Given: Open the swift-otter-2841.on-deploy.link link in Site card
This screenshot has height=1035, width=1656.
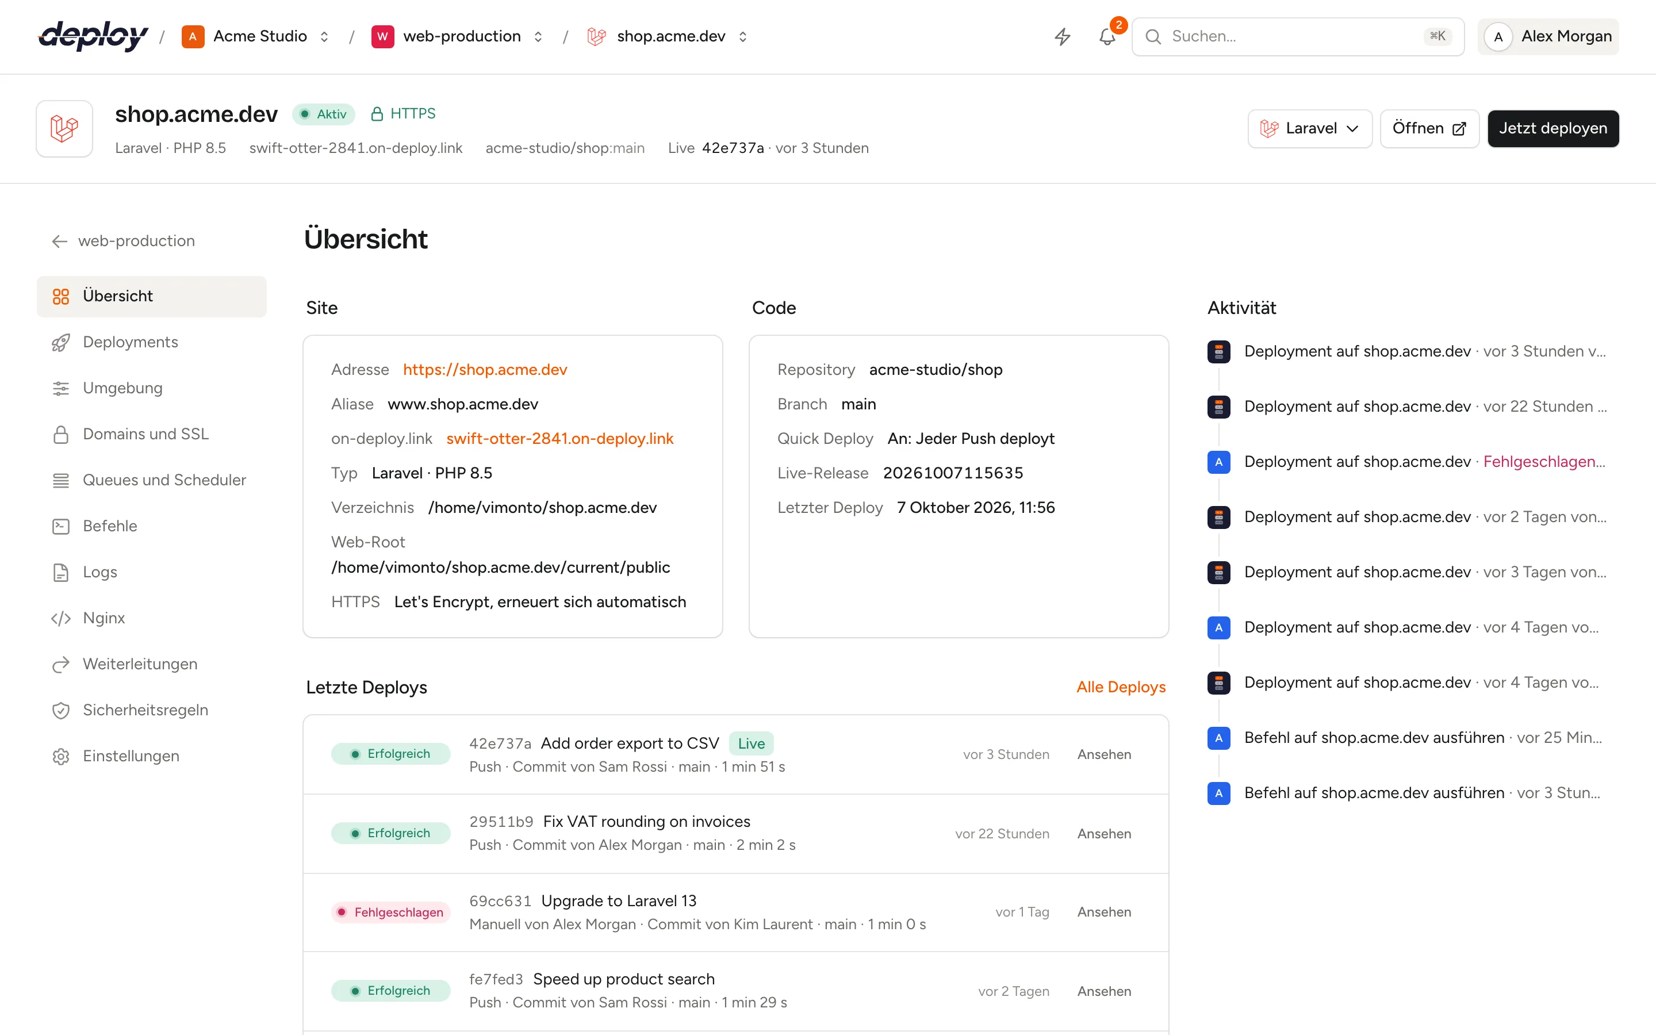Looking at the screenshot, I should [559, 439].
